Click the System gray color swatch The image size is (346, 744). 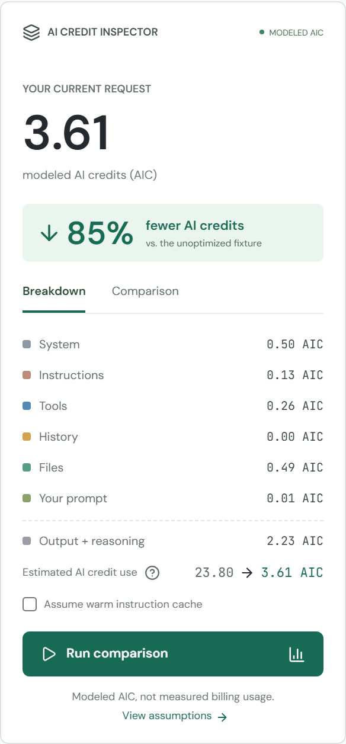point(27,344)
